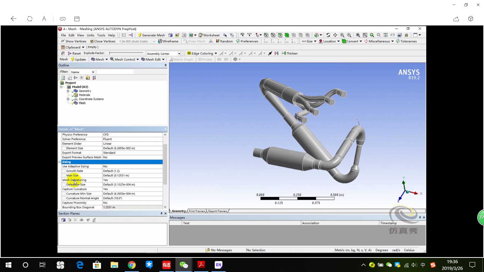Click the Selection Information icon
484x272 pixels.
(x=225, y=35)
